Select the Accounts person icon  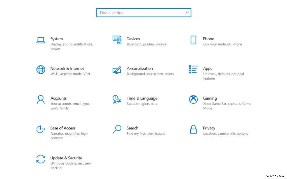(41, 99)
